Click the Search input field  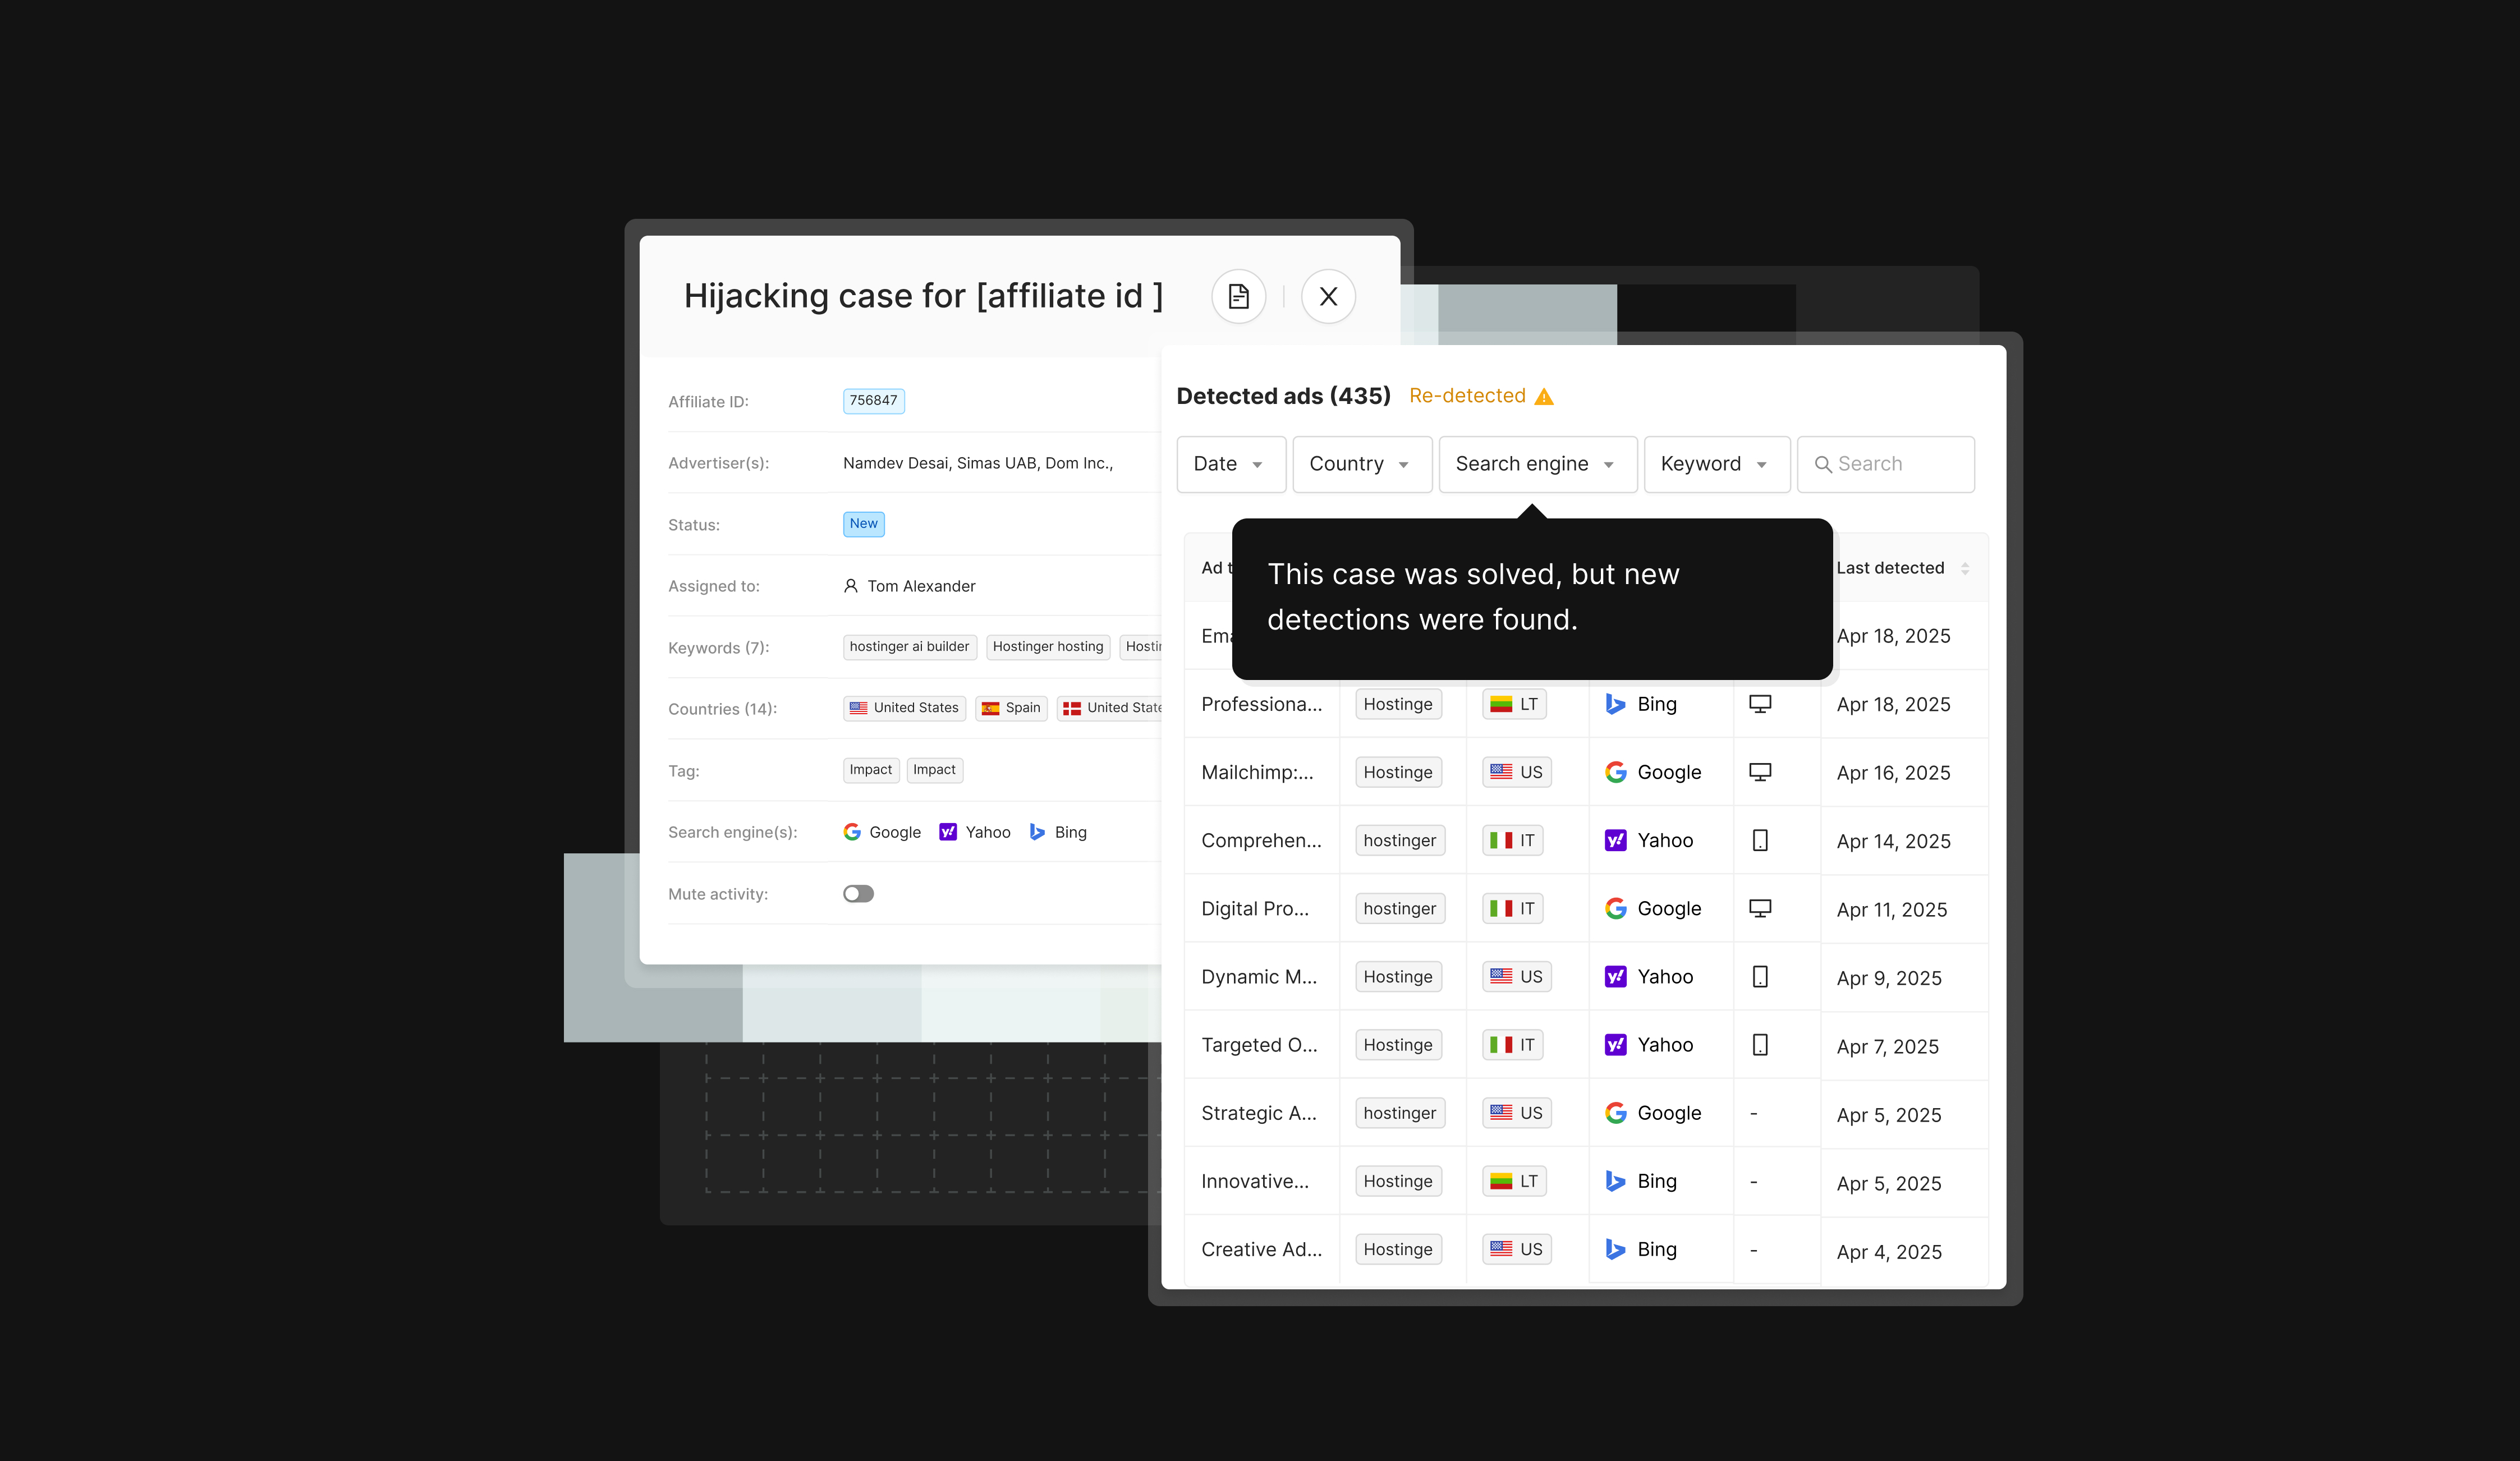pyautogui.click(x=1885, y=464)
